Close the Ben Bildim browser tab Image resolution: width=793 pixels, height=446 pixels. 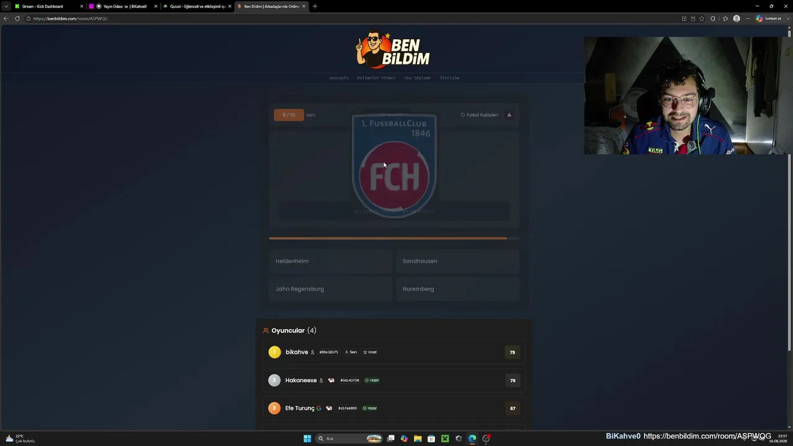(x=304, y=6)
